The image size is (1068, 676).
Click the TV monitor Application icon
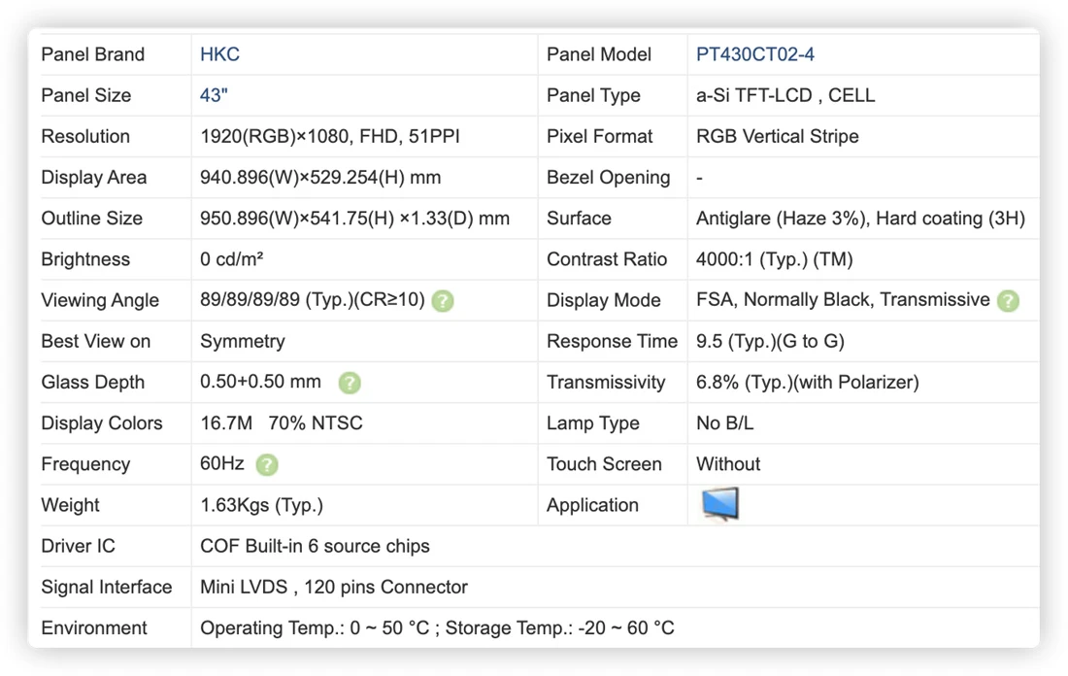tap(720, 504)
